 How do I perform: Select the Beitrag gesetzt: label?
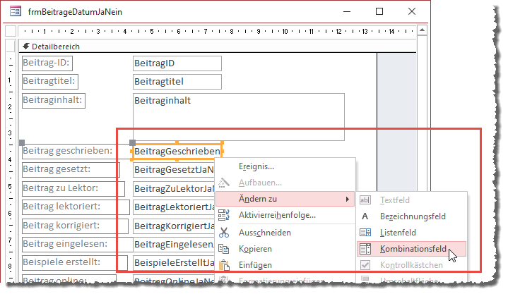71,170
